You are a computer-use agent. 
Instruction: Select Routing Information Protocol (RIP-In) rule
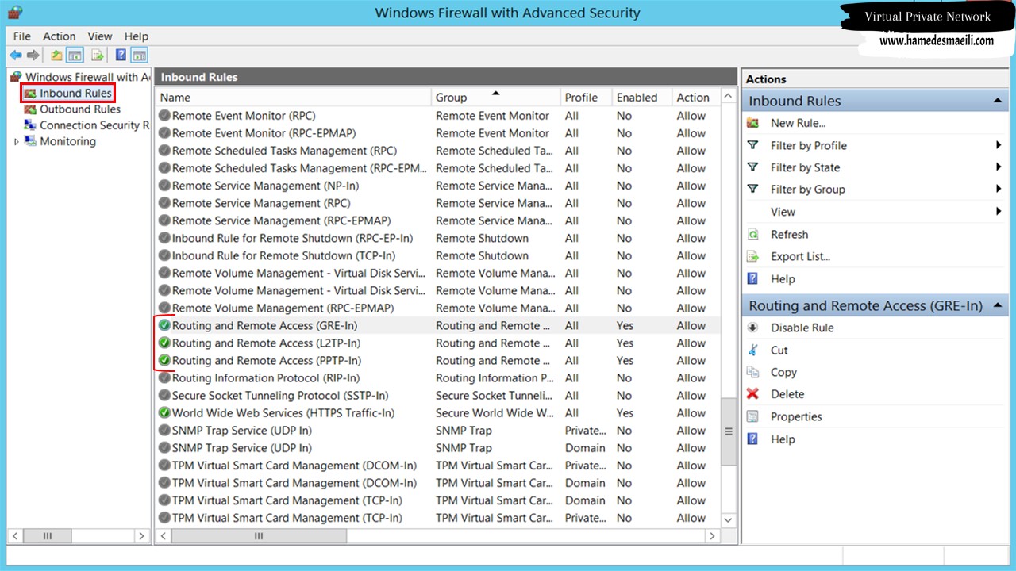pyautogui.click(x=438, y=377)
